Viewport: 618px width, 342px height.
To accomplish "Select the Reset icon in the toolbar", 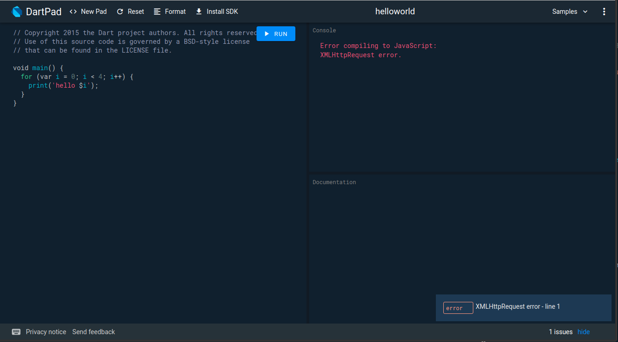I will pyautogui.click(x=119, y=11).
